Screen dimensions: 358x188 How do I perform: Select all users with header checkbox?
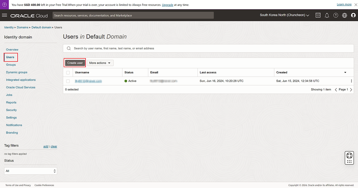[x=68, y=72]
